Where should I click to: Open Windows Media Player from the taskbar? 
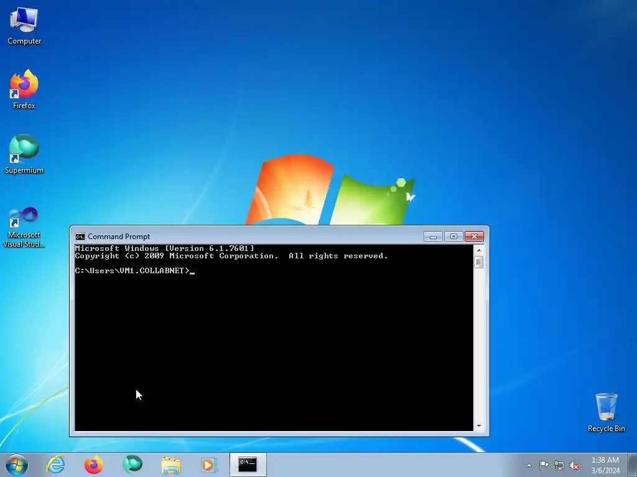209,465
